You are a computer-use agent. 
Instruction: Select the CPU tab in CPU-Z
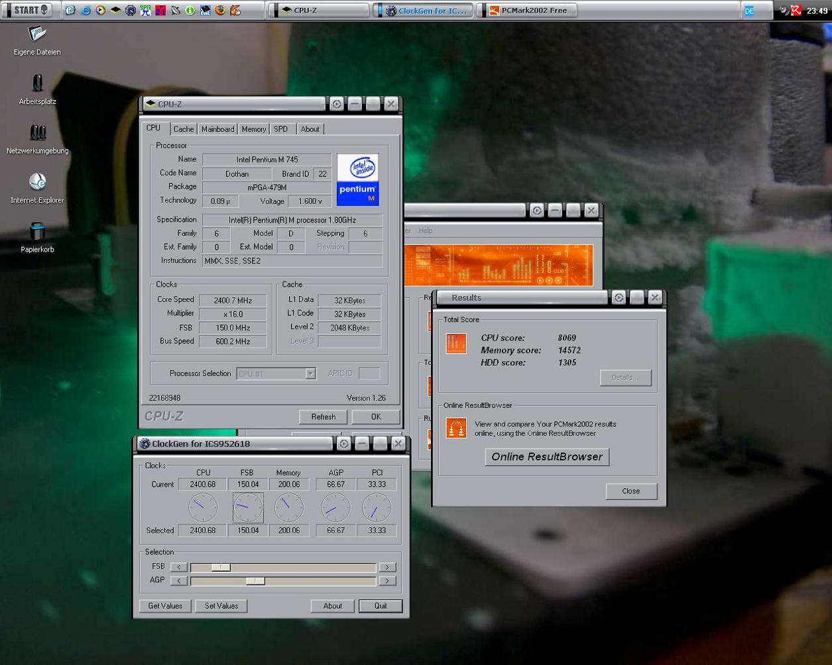pos(154,128)
